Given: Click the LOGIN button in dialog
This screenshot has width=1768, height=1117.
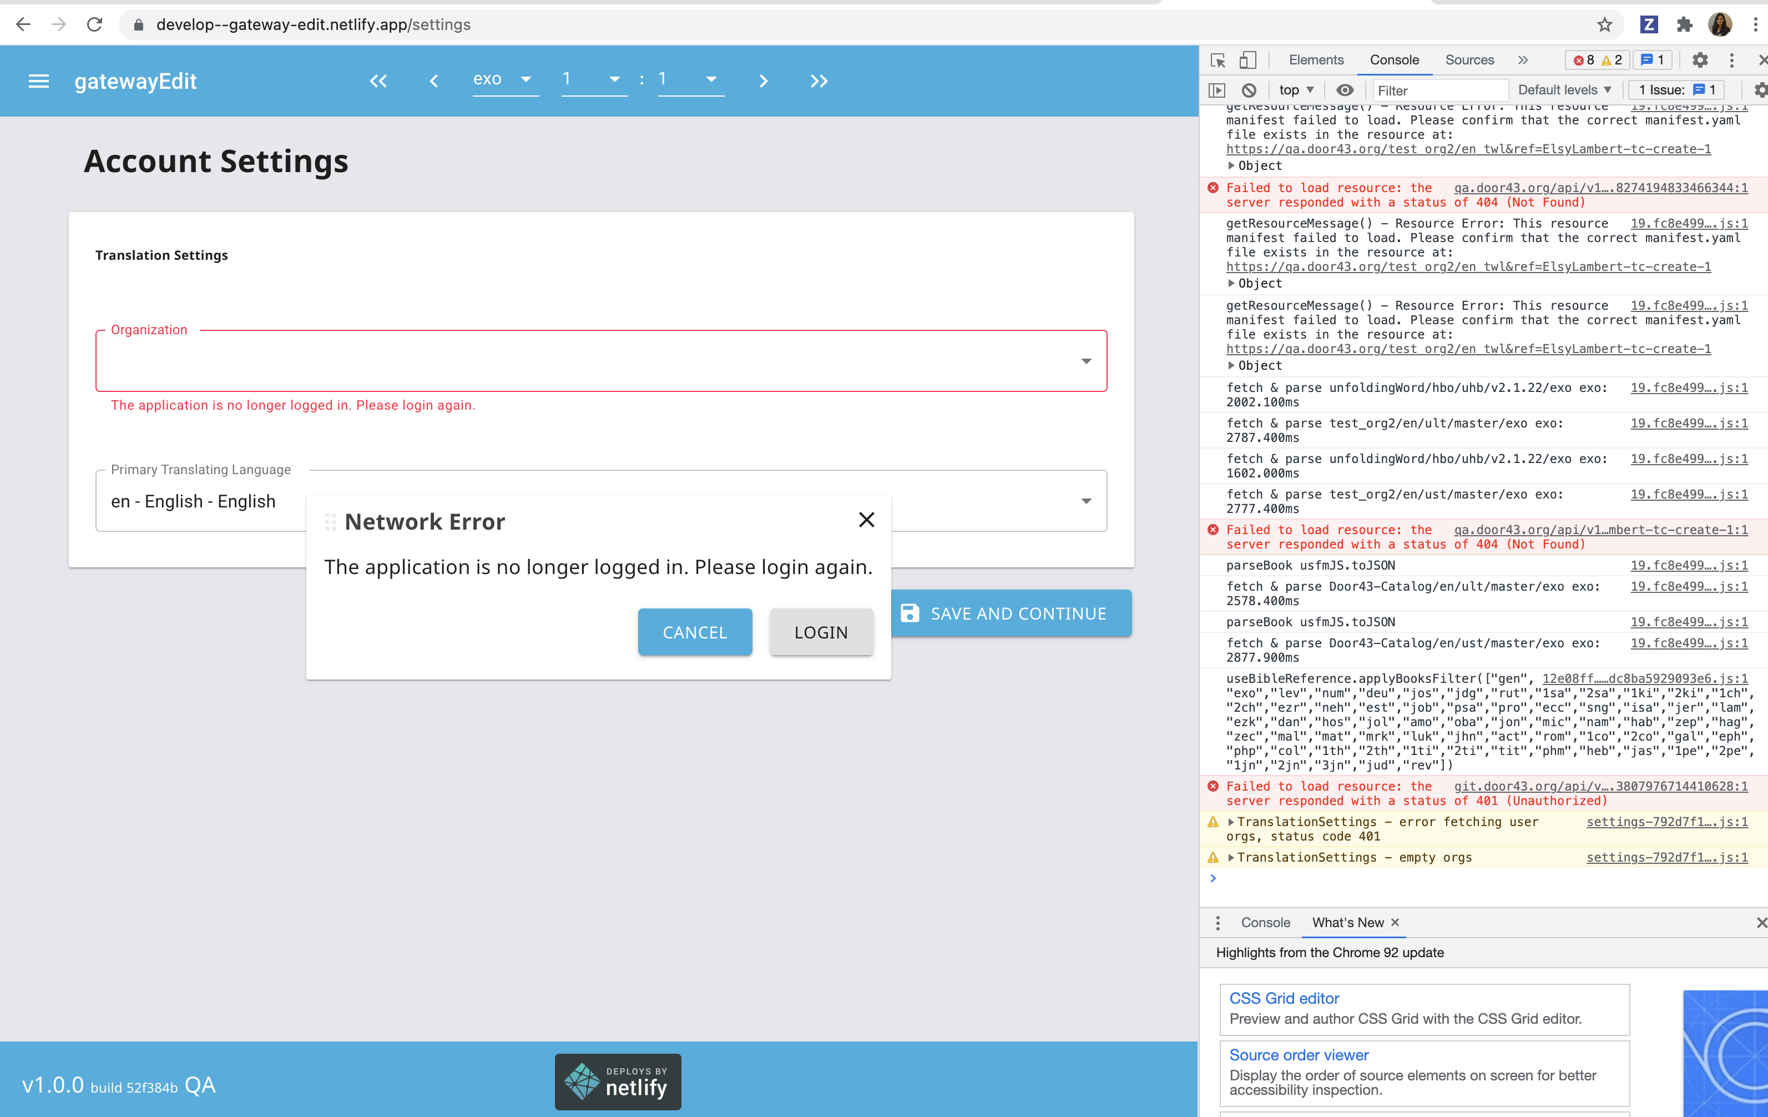Looking at the screenshot, I should click(820, 632).
